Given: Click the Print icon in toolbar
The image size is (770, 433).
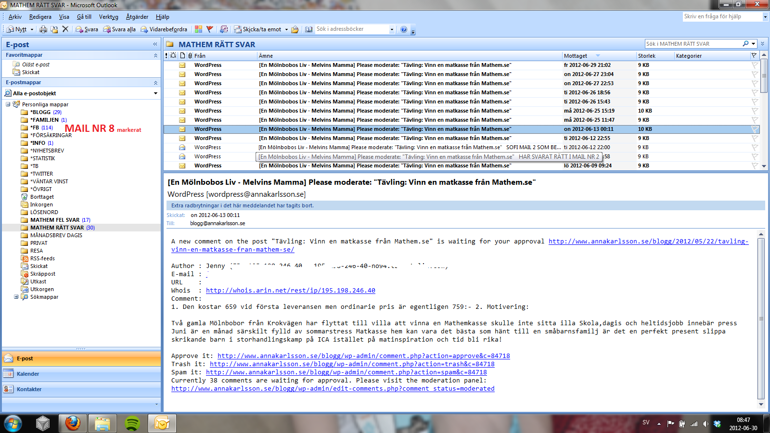Looking at the screenshot, I should tap(43, 29).
